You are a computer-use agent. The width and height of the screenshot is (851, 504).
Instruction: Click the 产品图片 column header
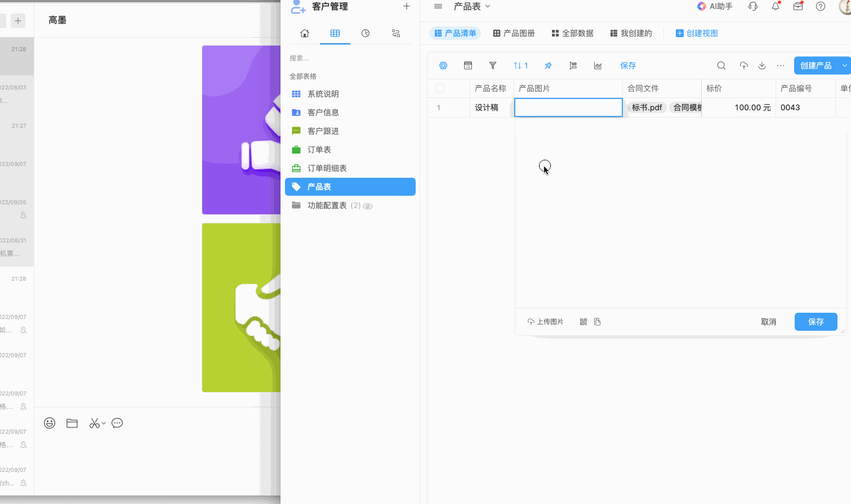point(568,88)
